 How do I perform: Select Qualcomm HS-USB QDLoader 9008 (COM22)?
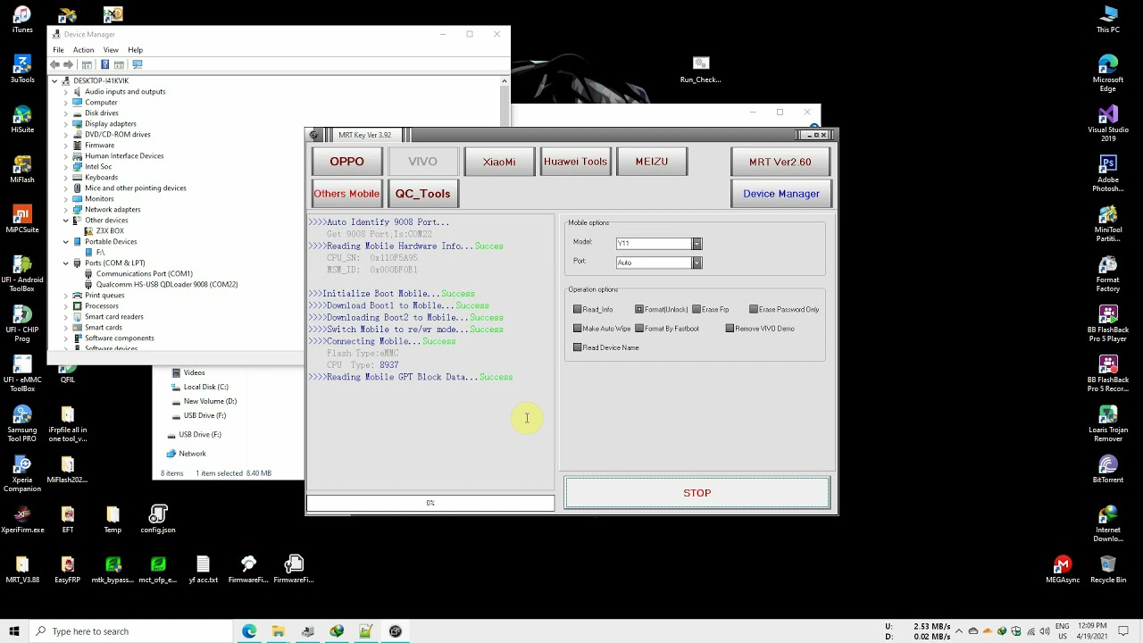(167, 285)
